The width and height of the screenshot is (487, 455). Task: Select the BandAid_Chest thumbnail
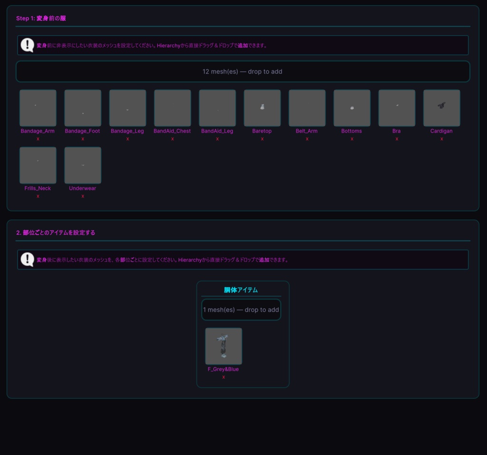click(x=172, y=108)
